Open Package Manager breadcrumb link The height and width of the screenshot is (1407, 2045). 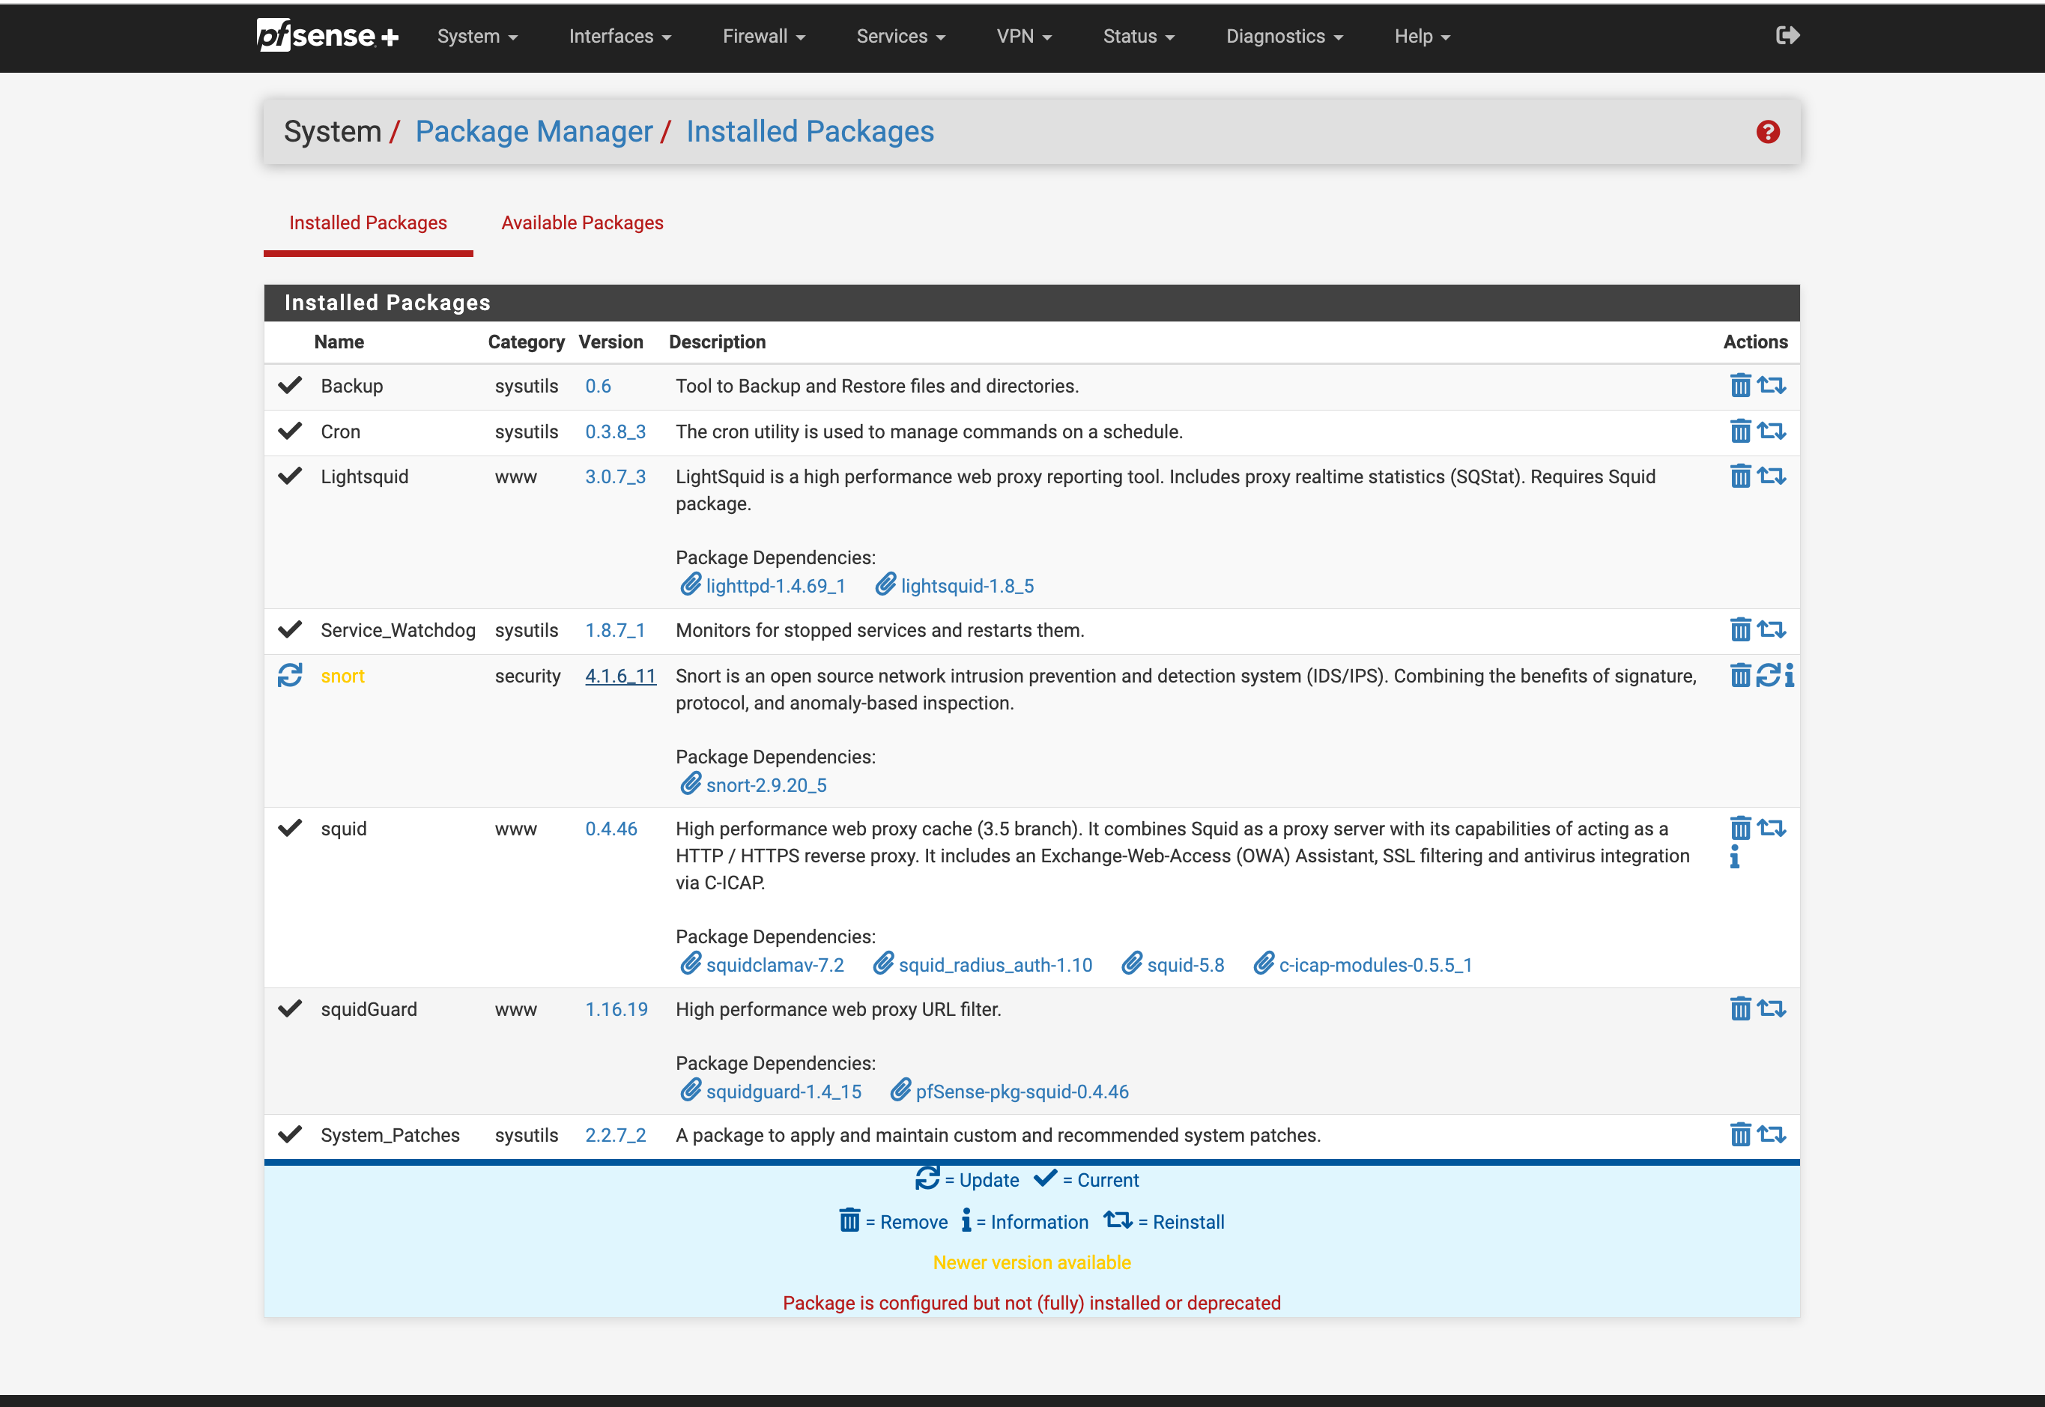pyautogui.click(x=534, y=133)
